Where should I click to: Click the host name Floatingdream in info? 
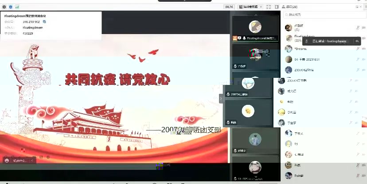[x=33, y=27]
